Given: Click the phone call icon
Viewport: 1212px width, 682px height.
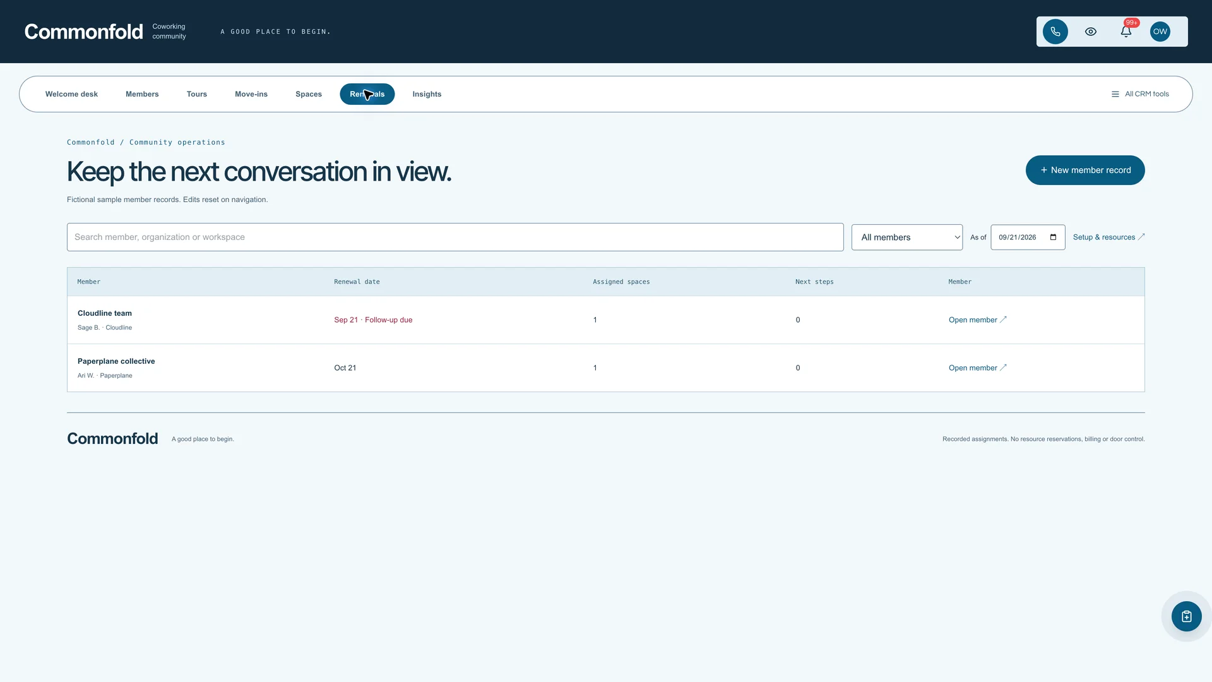Looking at the screenshot, I should [x=1055, y=32].
